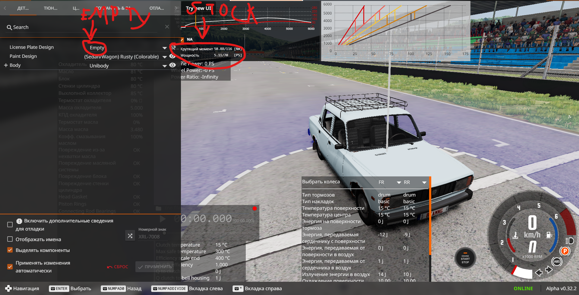Click the СБРОС reset button
Screen dimensions: 579x295
(x=118, y=267)
